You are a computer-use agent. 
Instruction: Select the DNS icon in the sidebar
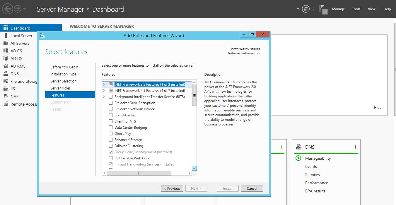point(6,74)
